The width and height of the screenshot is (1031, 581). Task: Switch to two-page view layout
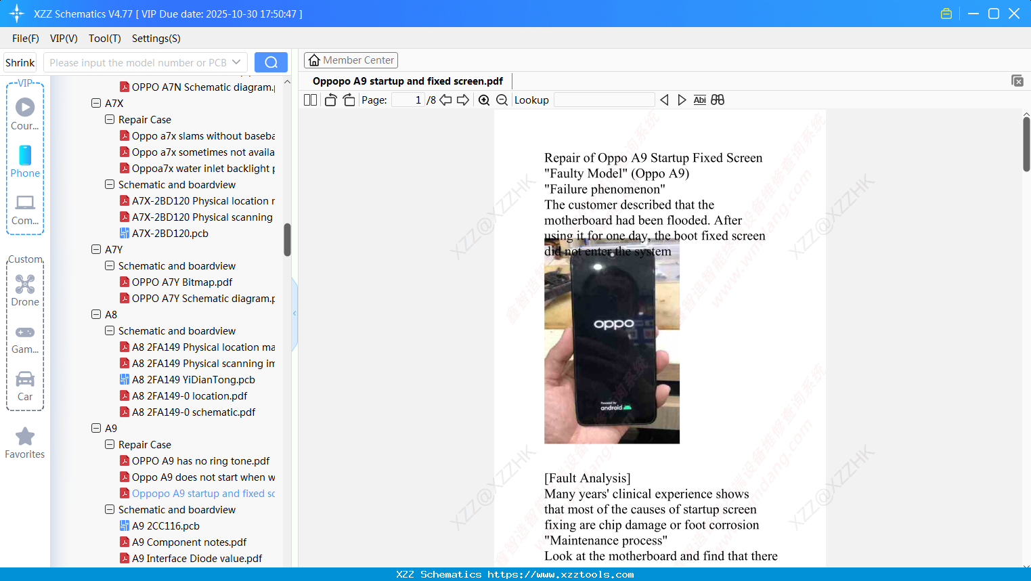tap(309, 100)
